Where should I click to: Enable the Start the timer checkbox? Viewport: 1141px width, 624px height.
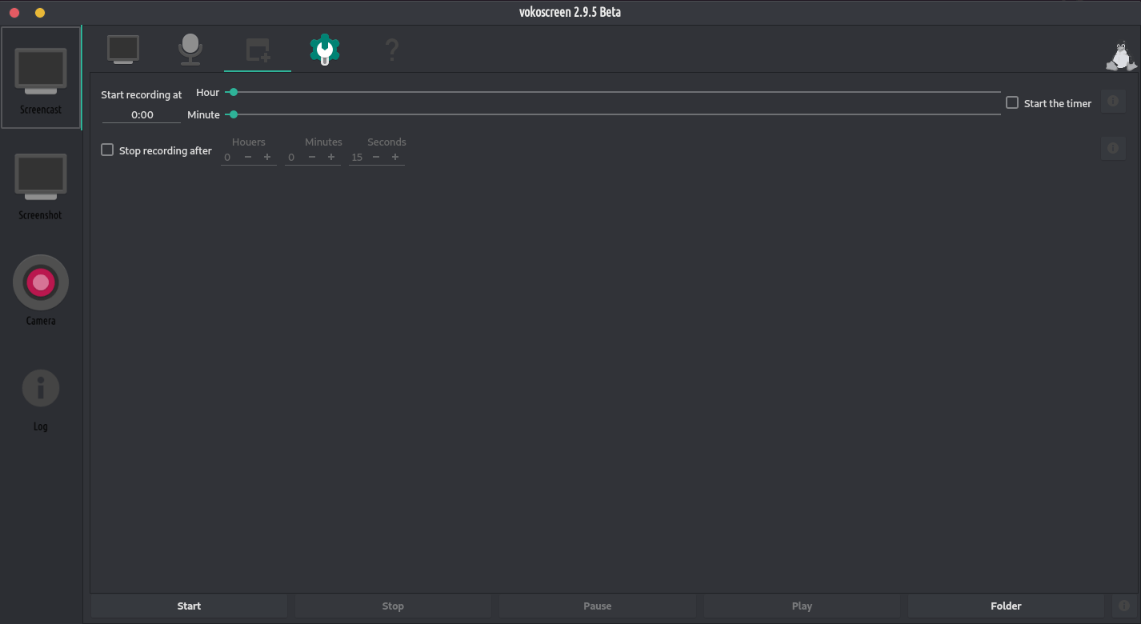click(1012, 103)
